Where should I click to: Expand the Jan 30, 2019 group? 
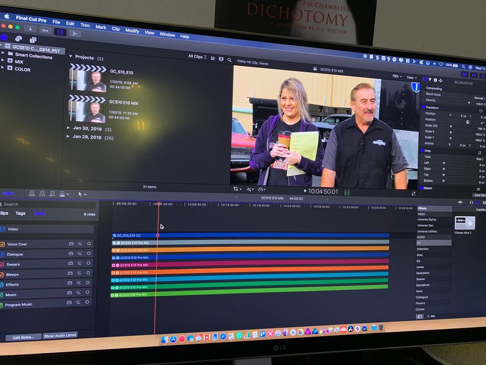[68, 128]
